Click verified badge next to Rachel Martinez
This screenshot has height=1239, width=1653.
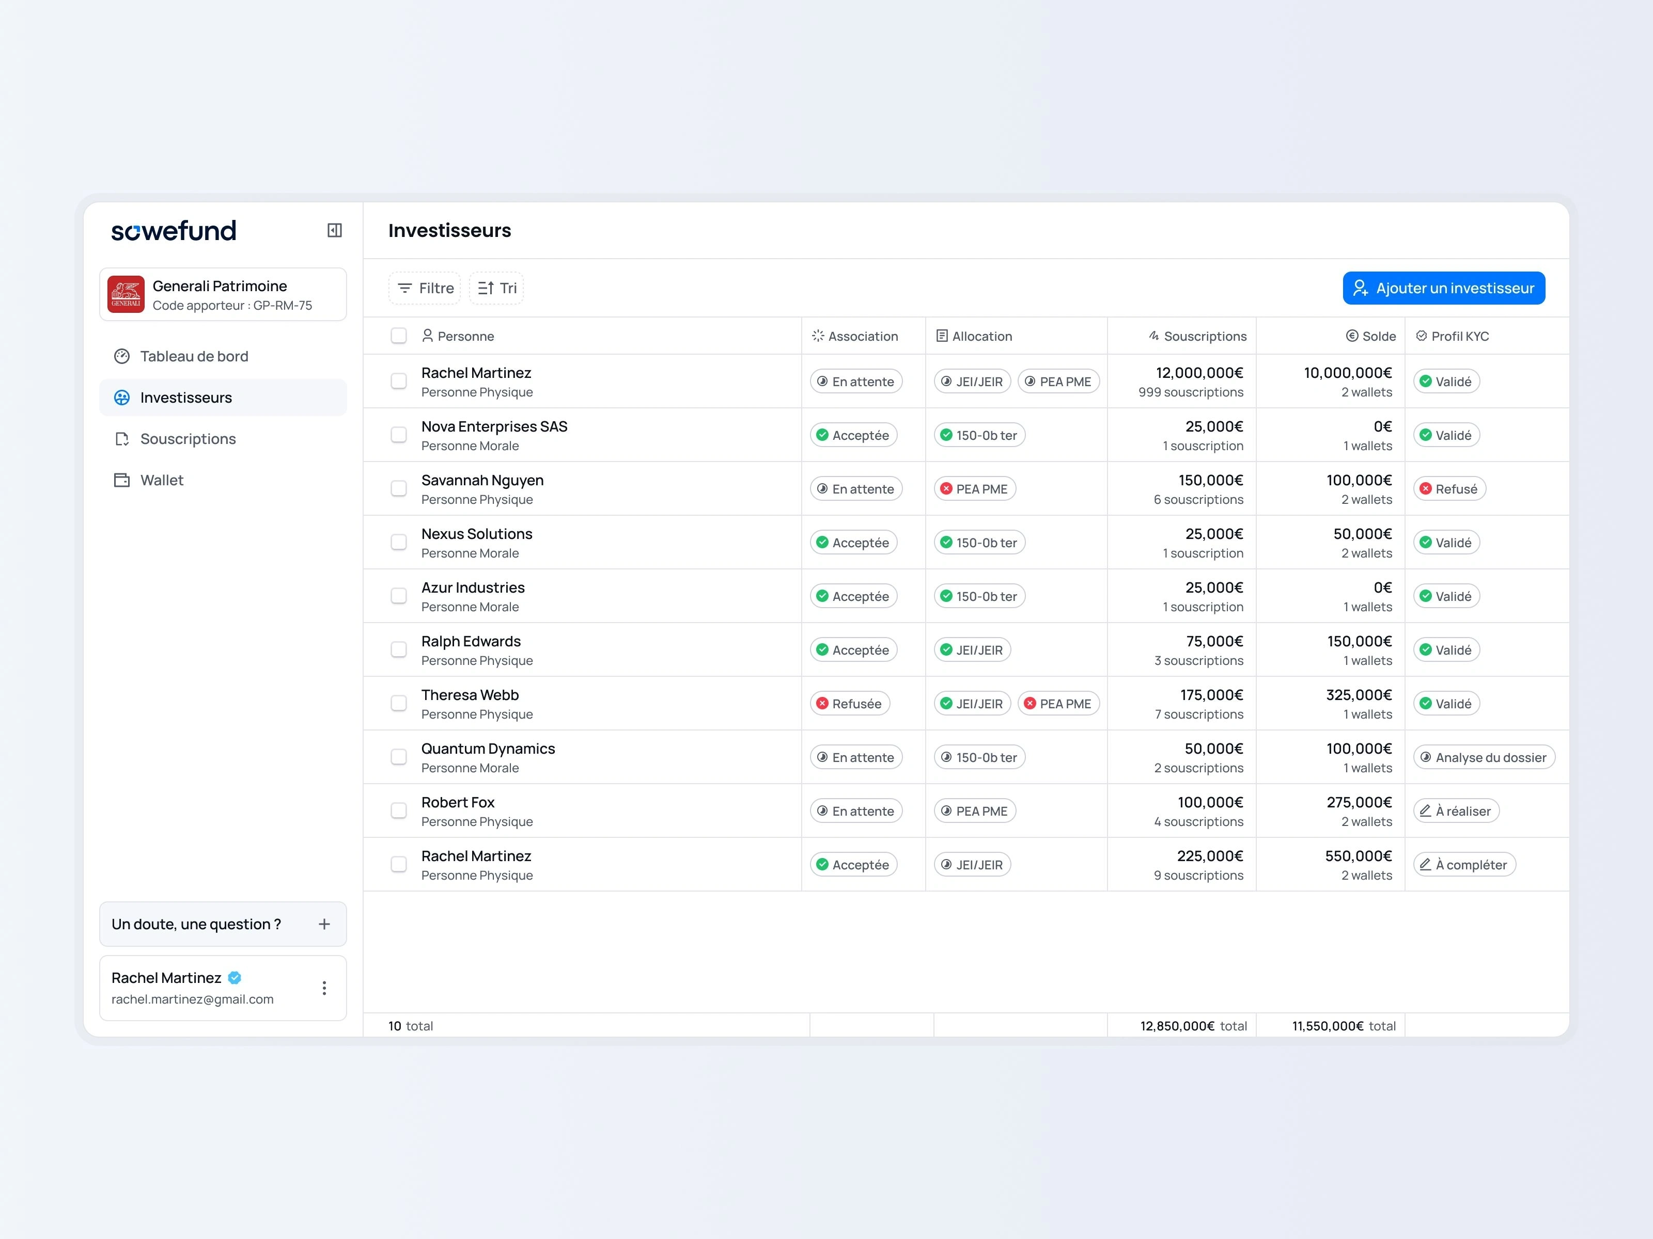click(x=235, y=978)
